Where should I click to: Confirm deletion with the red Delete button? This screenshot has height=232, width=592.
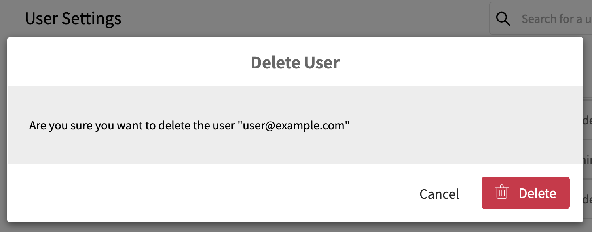point(526,193)
